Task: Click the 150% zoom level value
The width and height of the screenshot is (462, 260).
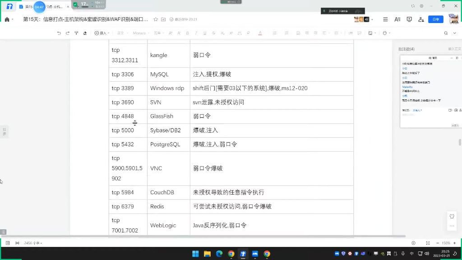Action: click(x=446, y=243)
